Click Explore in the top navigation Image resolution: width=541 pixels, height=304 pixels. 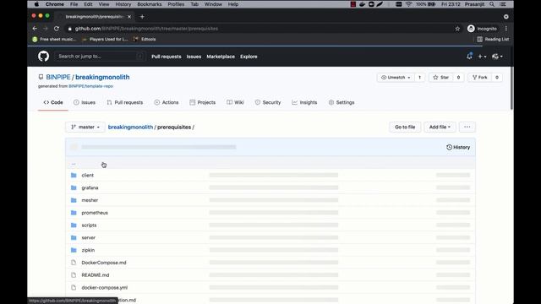coord(249,57)
